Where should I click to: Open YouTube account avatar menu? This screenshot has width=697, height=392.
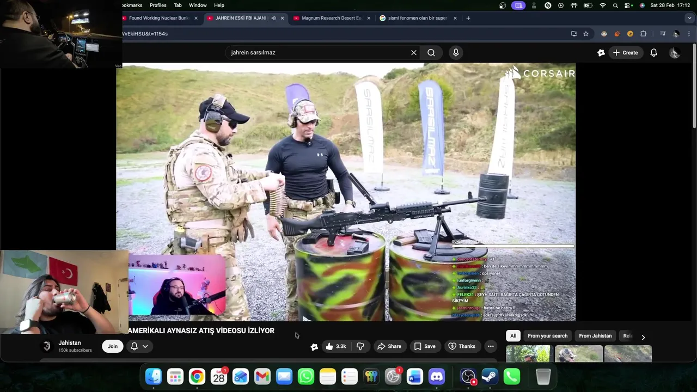(x=674, y=53)
